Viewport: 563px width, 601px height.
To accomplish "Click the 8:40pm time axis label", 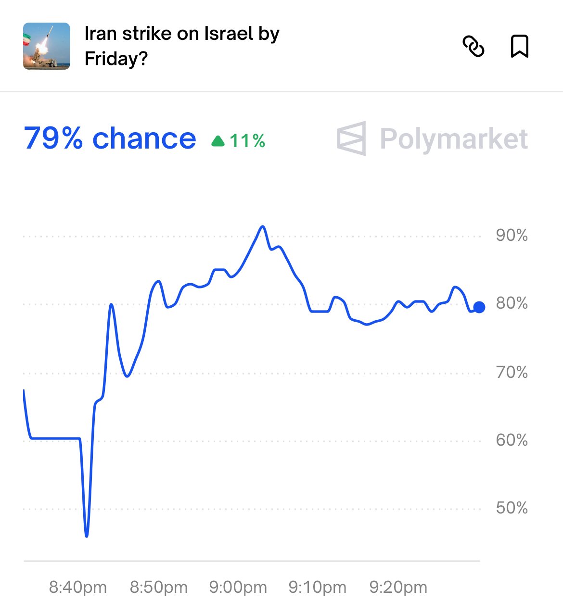I will (78, 587).
